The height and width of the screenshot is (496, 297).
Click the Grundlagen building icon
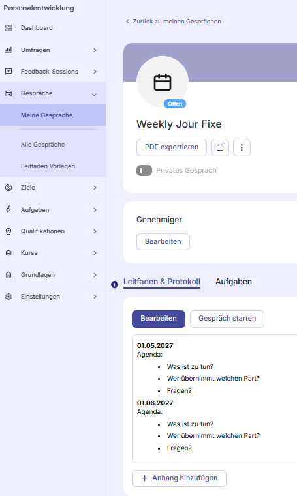8,274
